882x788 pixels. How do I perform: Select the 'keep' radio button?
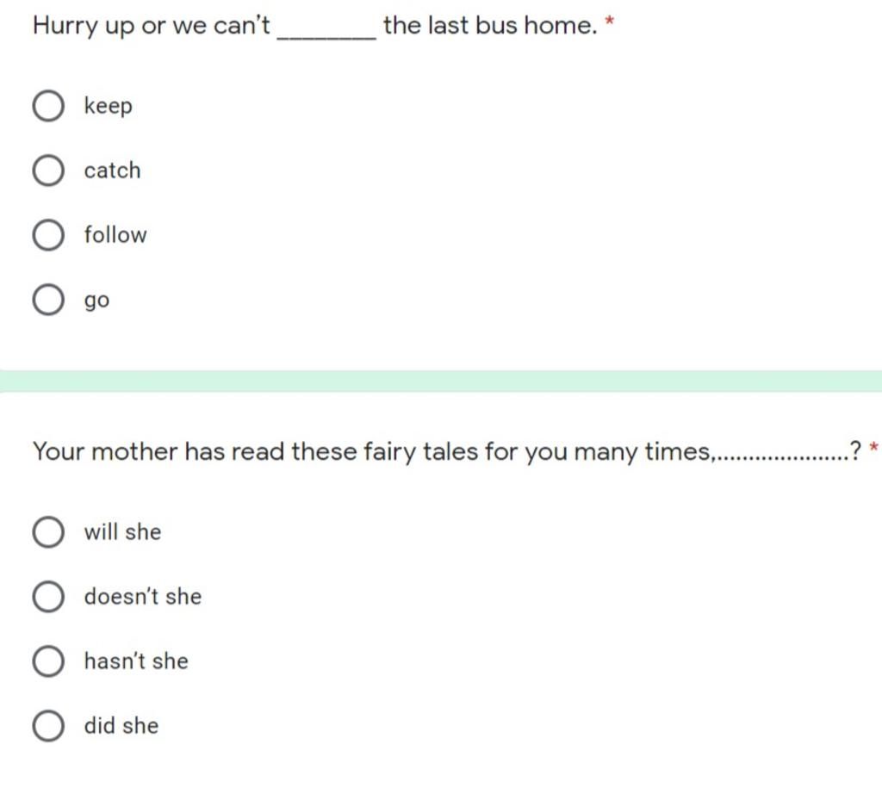tap(48, 106)
